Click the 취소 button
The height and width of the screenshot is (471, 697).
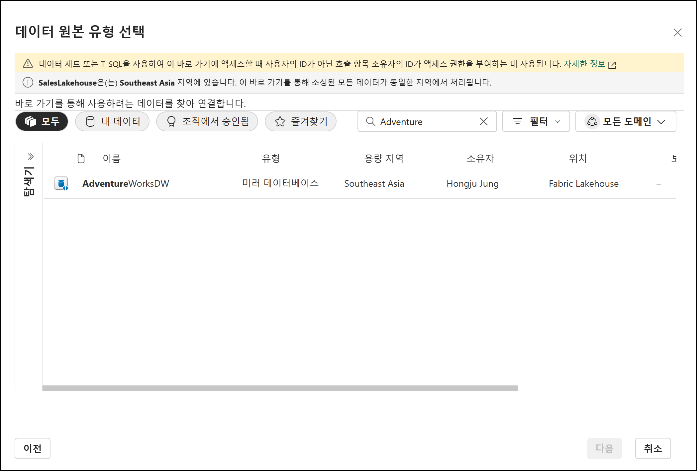(x=653, y=448)
